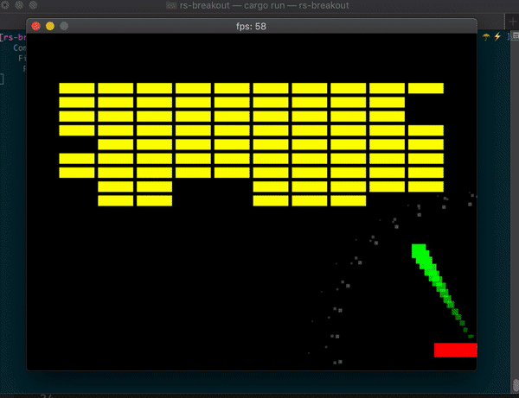Click the lightning bolt icon in terminal prompt
Screen dimensions: 519x398
tap(497, 36)
